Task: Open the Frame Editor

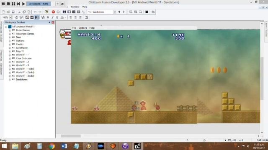Action: coord(69,12)
